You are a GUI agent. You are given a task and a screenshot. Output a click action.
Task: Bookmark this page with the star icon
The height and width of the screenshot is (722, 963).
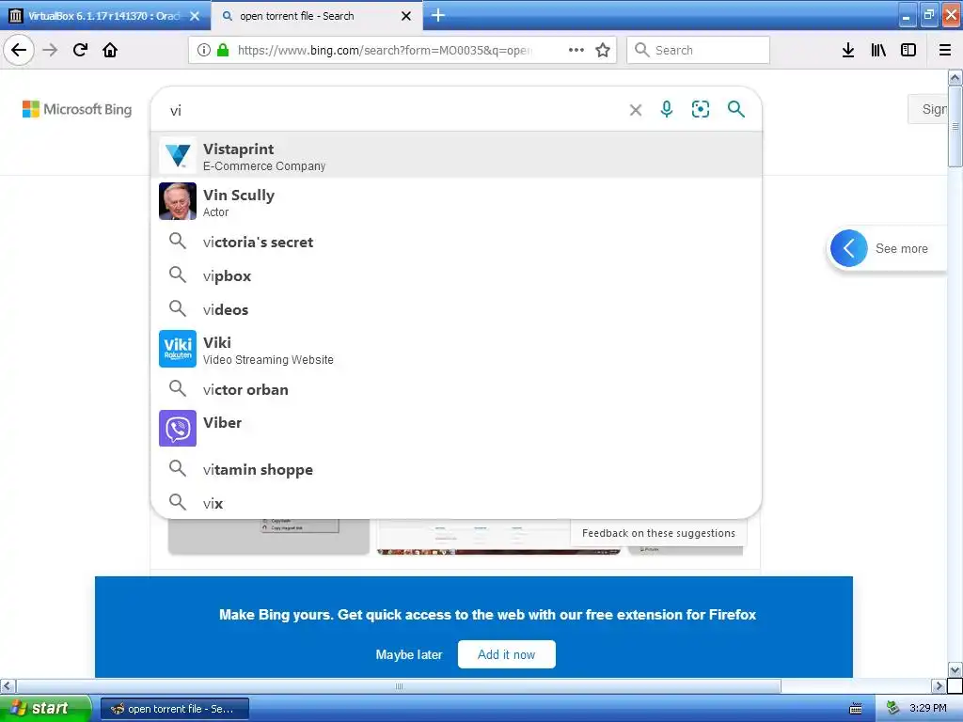pos(603,50)
